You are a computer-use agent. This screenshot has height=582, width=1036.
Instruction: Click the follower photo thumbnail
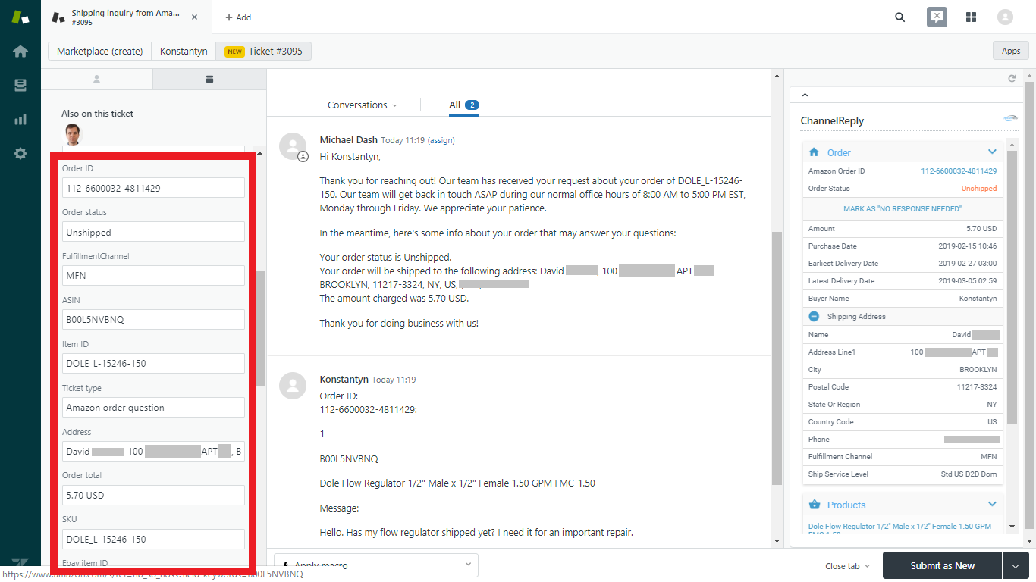coord(73,135)
